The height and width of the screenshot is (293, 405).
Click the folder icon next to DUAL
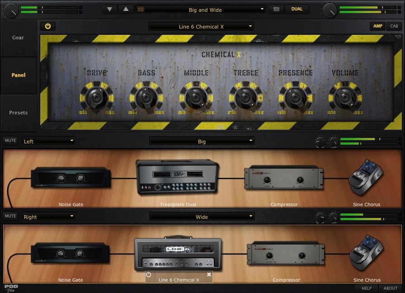tap(276, 9)
